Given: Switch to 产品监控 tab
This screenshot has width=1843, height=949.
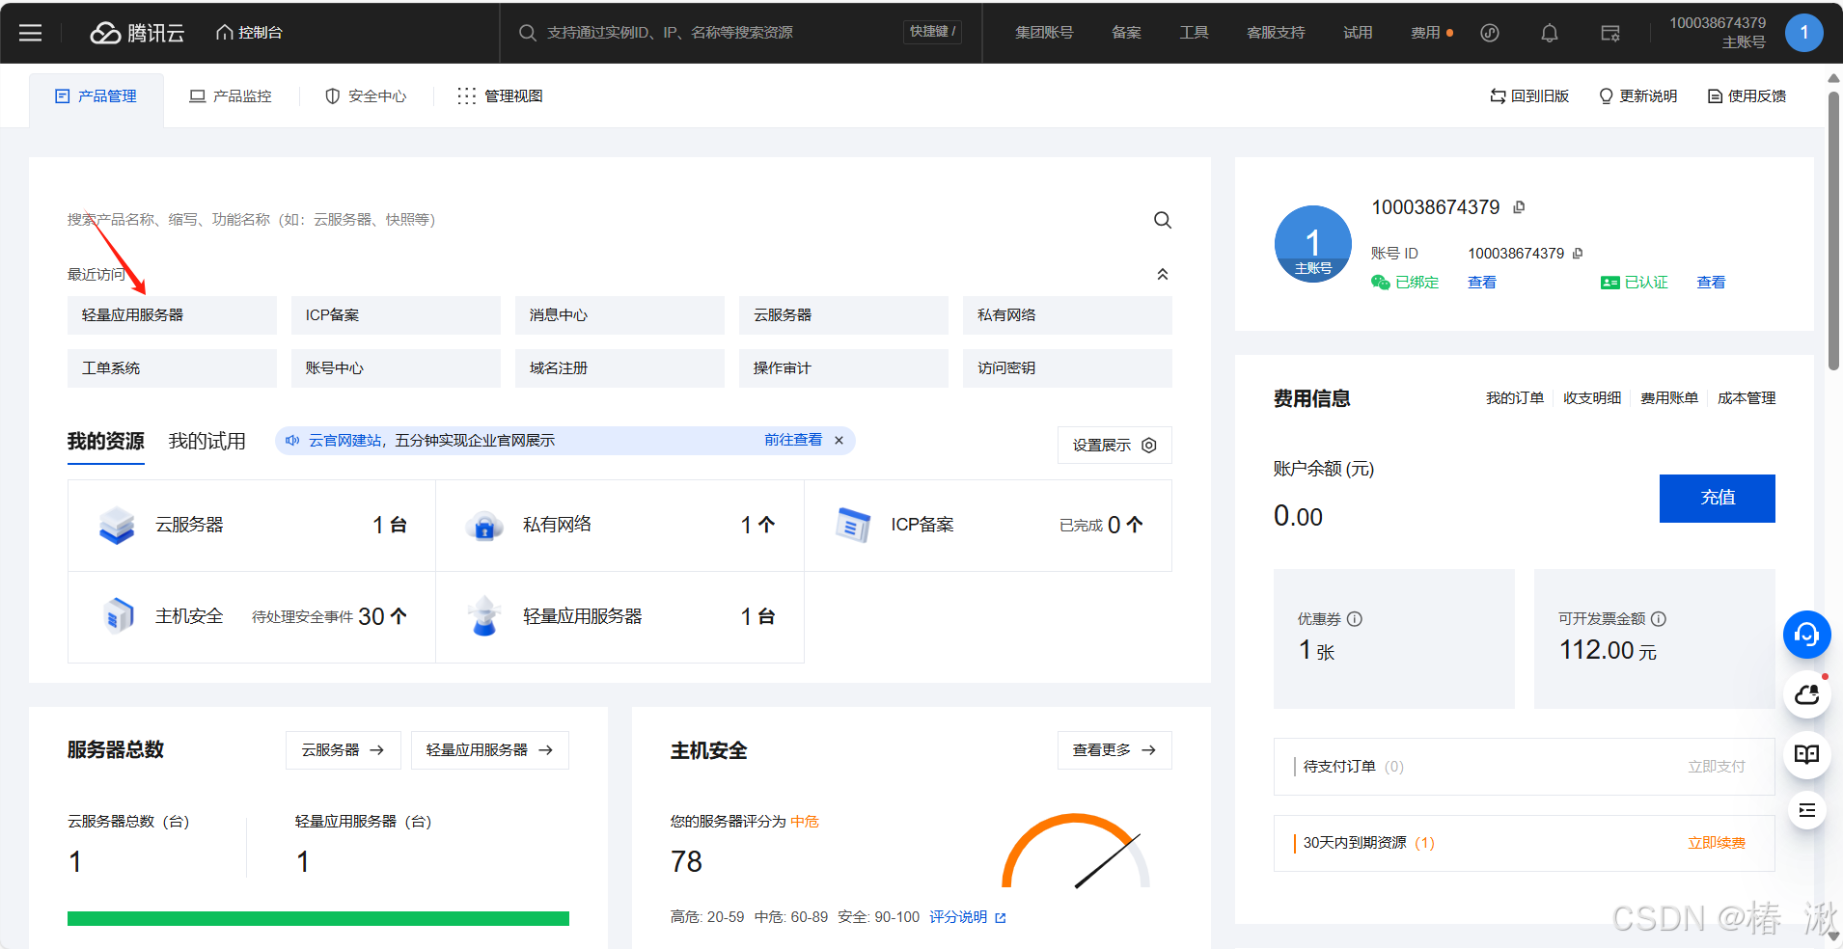Looking at the screenshot, I should [x=231, y=96].
